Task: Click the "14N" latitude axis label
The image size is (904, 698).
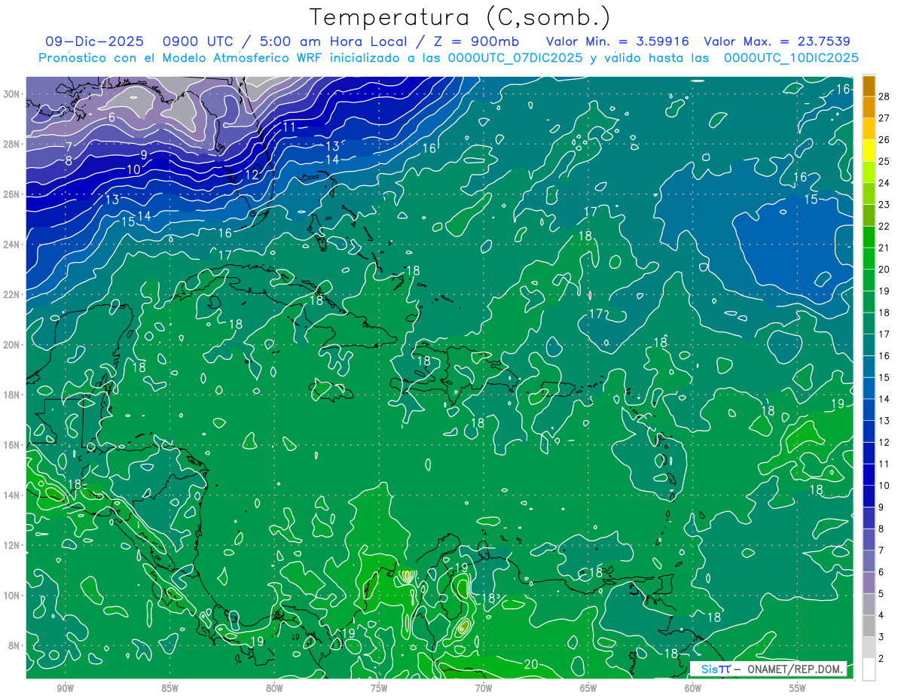Action: coord(12,495)
